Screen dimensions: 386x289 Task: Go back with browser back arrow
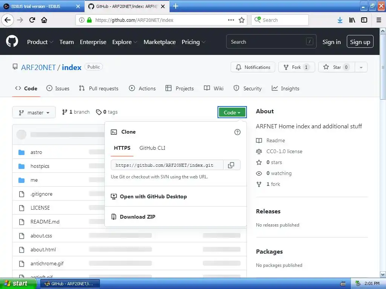(x=8, y=20)
